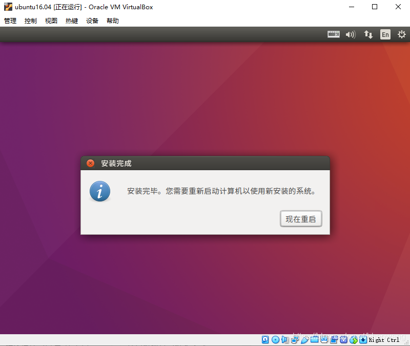Open the En input language indicator

point(385,34)
